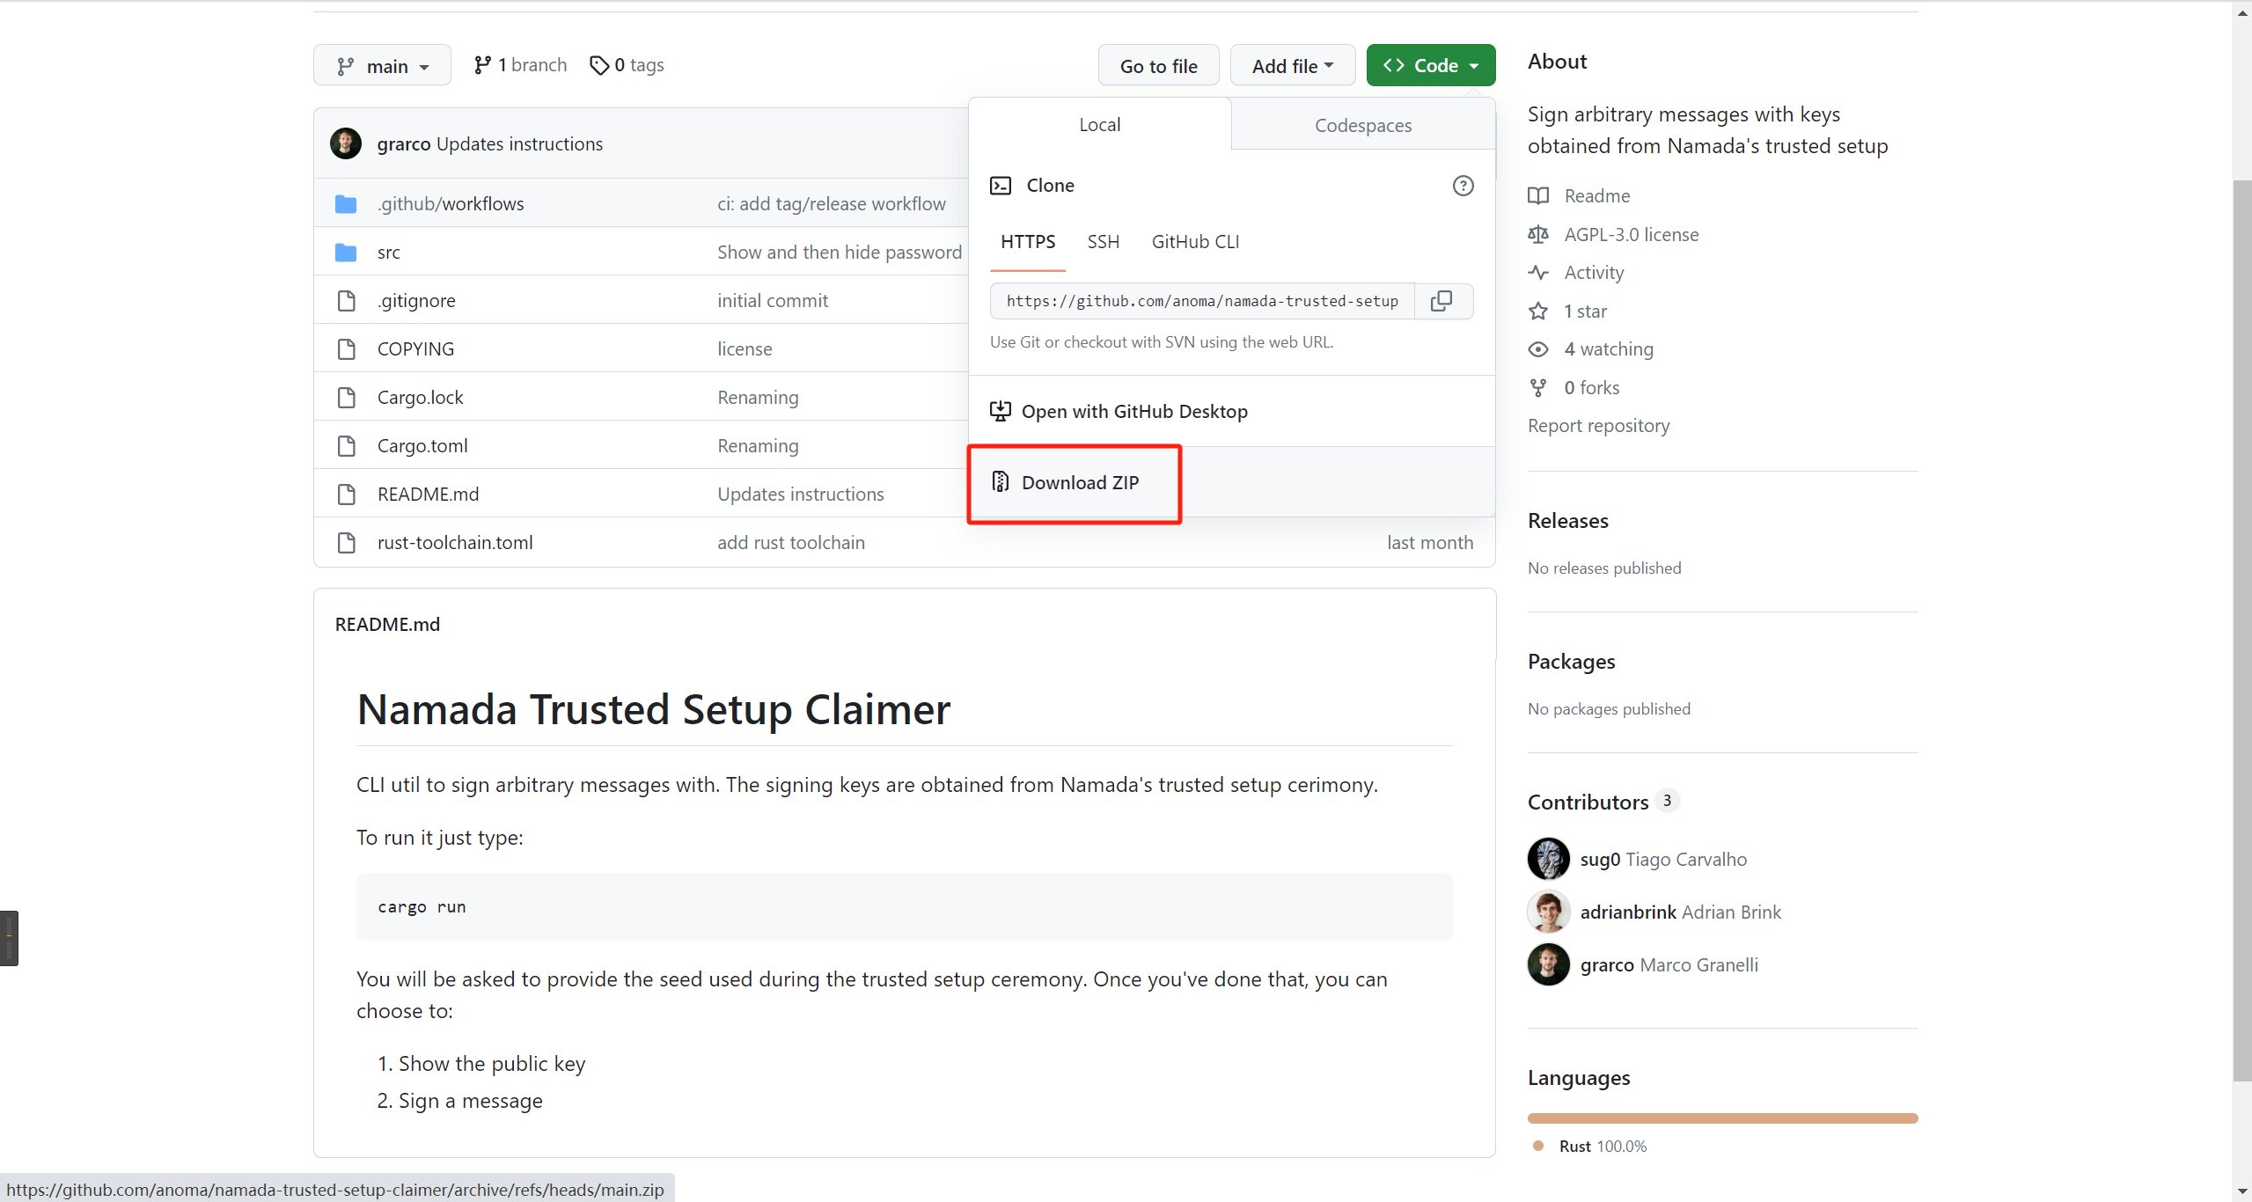Open the rust-toolchain.toml file
The image size is (2252, 1202).
click(x=455, y=543)
